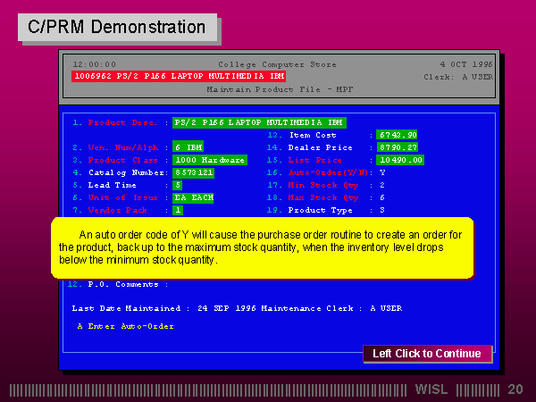
Task: Click the C/PRM Demonstration title box
Action: (x=117, y=27)
